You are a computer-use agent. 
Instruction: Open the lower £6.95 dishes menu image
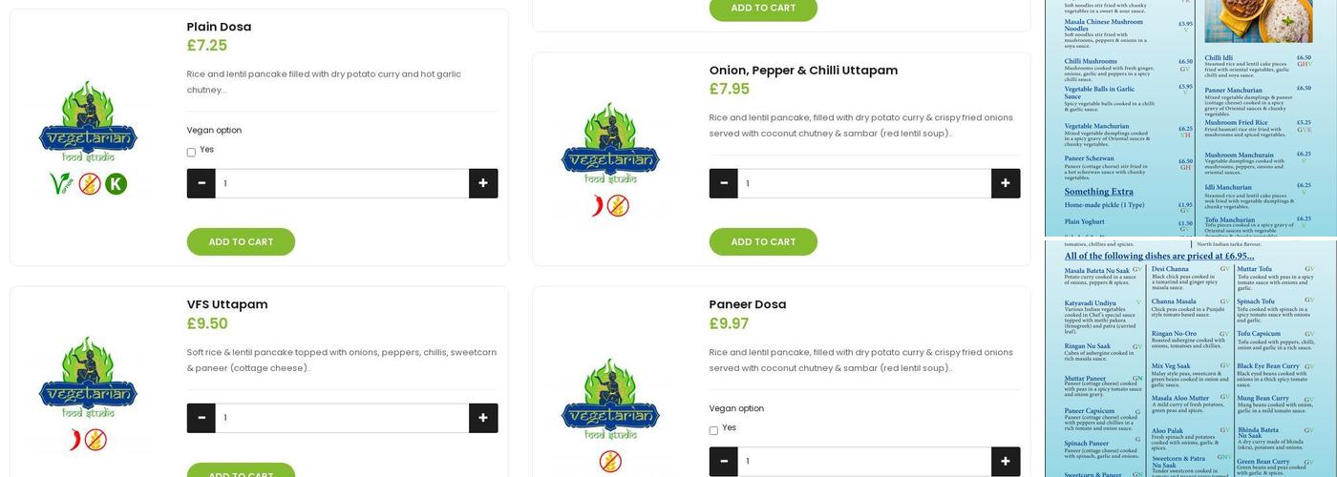[1190, 359]
